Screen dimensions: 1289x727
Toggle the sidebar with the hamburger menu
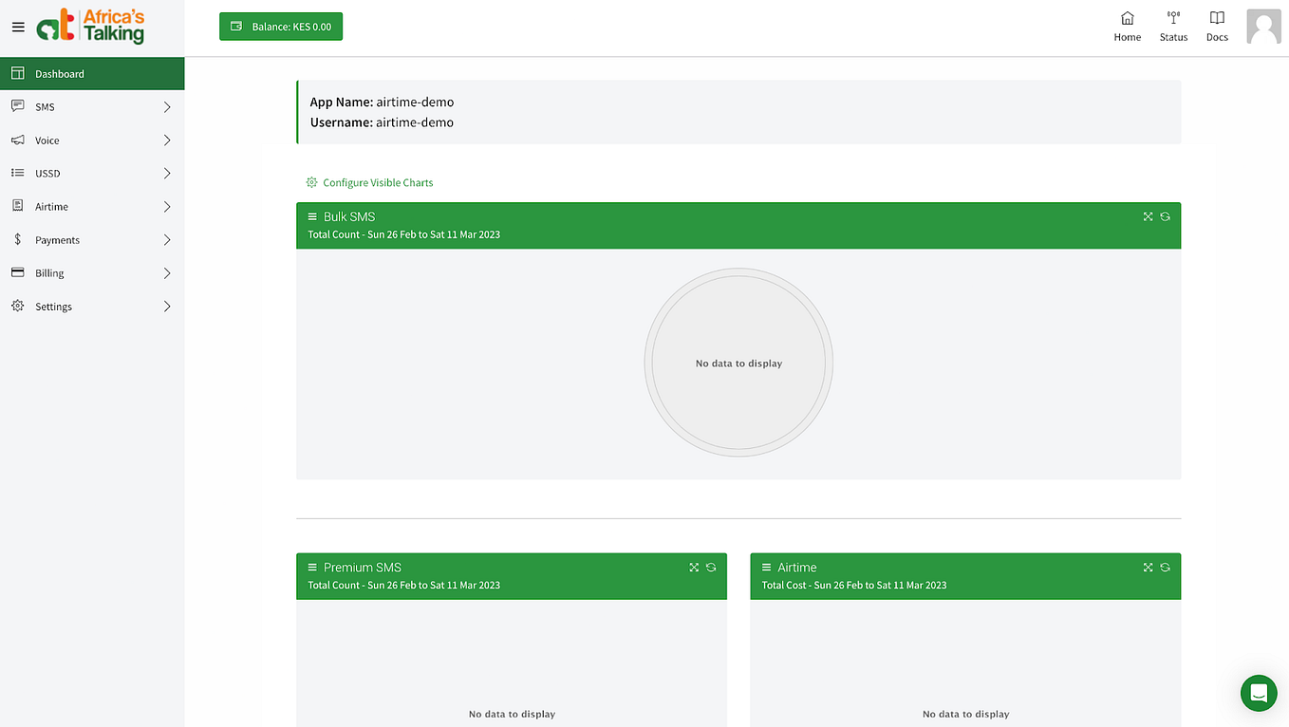coord(17,27)
